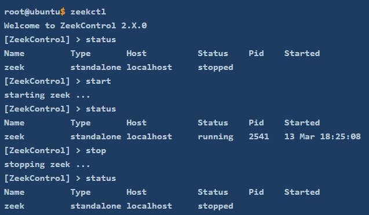369x215 pixels.
Task: Click the running status value
Action: click(x=215, y=137)
